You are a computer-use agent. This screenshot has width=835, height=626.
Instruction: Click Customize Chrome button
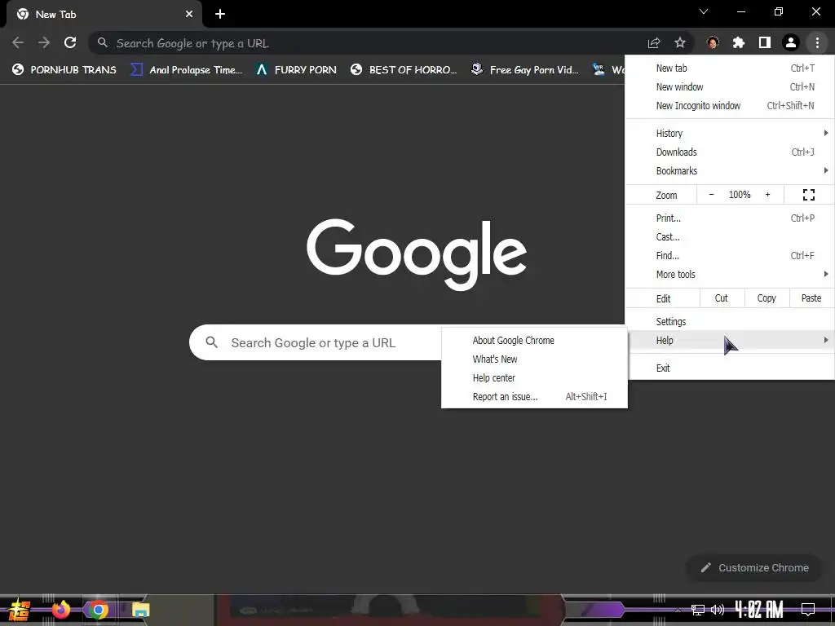754,567
